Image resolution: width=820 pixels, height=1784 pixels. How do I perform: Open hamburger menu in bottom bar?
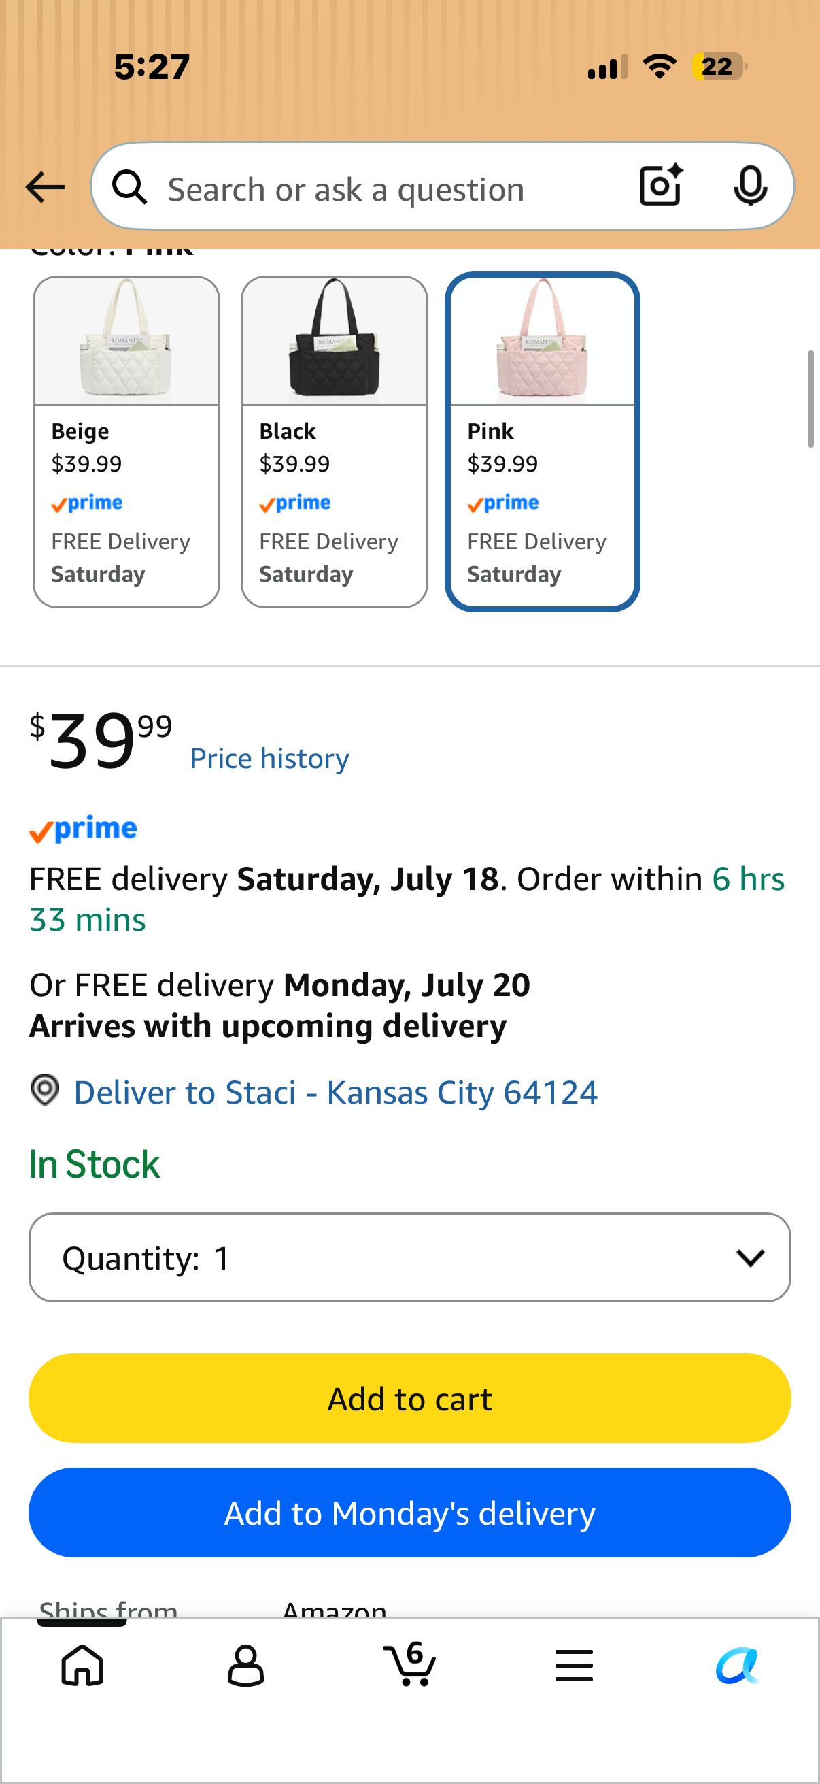574,1665
